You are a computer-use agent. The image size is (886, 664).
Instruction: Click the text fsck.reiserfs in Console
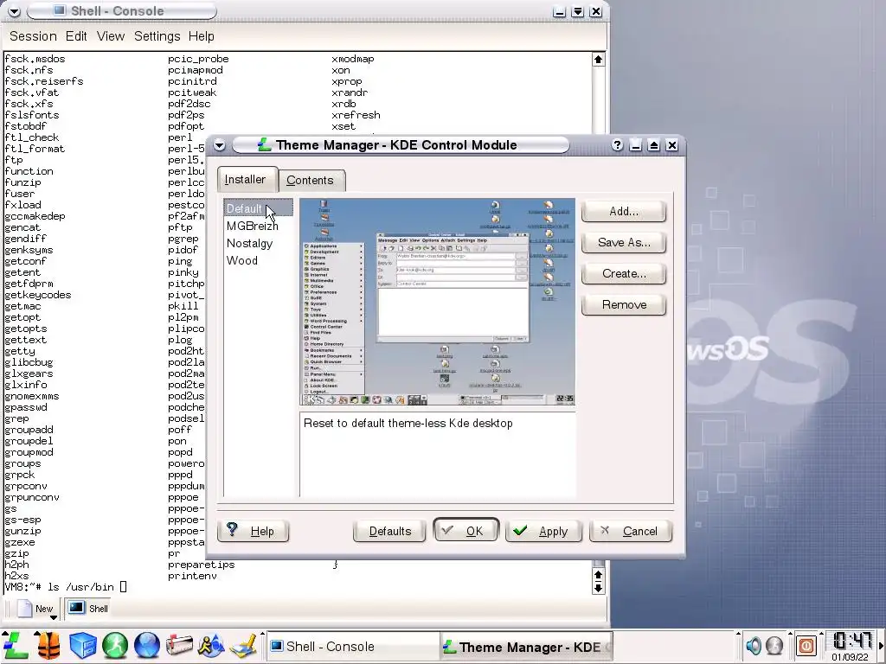pos(44,81)
